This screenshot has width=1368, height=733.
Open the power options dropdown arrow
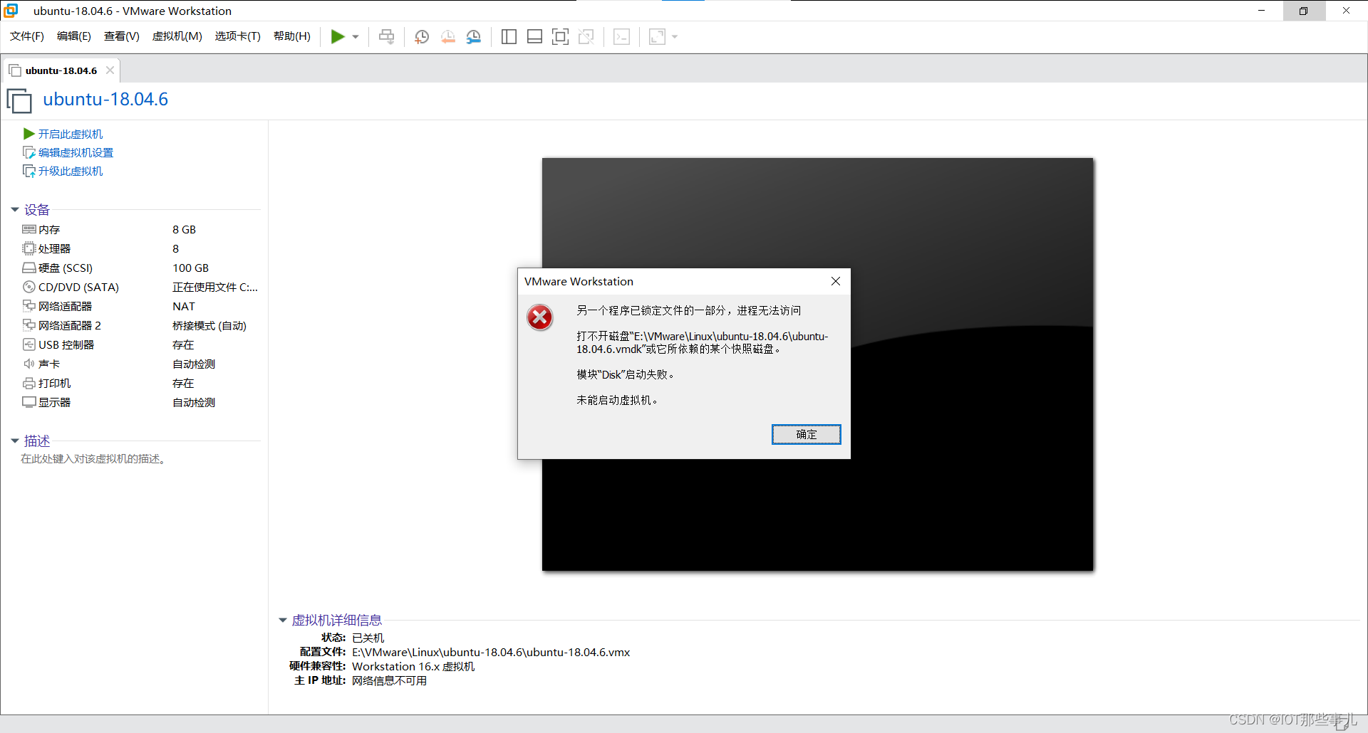coord(356,37)
